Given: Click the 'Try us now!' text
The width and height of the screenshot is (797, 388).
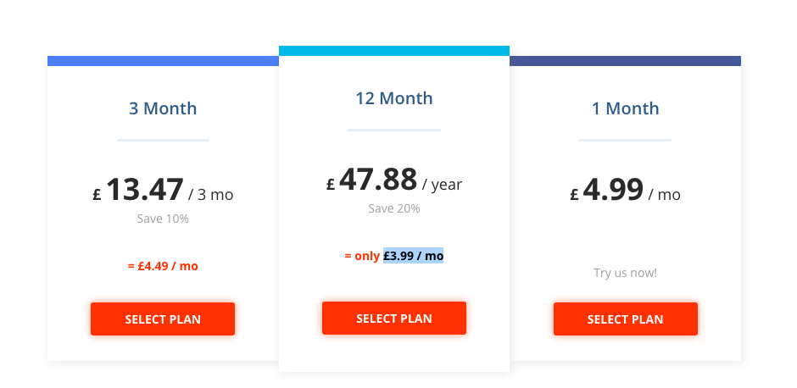Looking at the screenshot, I should (625, 273).
